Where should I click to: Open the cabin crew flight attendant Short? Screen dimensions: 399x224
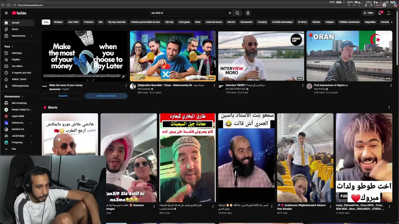305,158
